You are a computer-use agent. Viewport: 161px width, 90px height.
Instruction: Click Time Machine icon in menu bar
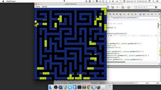pos(120,1)
